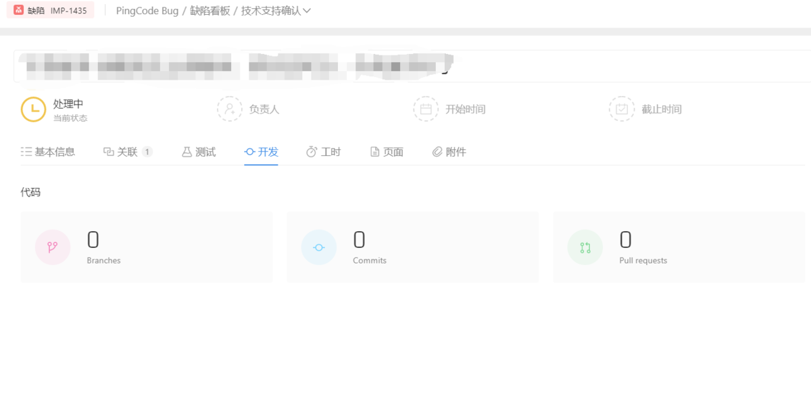Click the blue Commits icon
The height and width of the screenshot is (402, 811).
click(x=318, y=247)
